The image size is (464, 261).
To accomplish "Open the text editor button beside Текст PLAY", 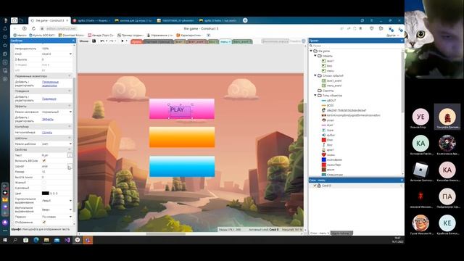I will tap(70, 155).
